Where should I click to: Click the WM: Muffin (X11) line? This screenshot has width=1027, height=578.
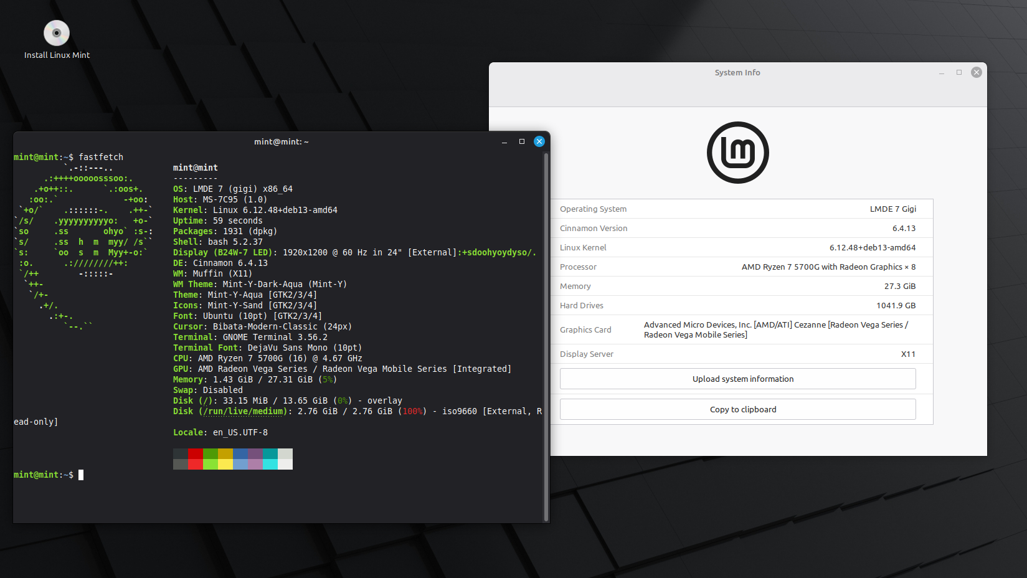212,273
